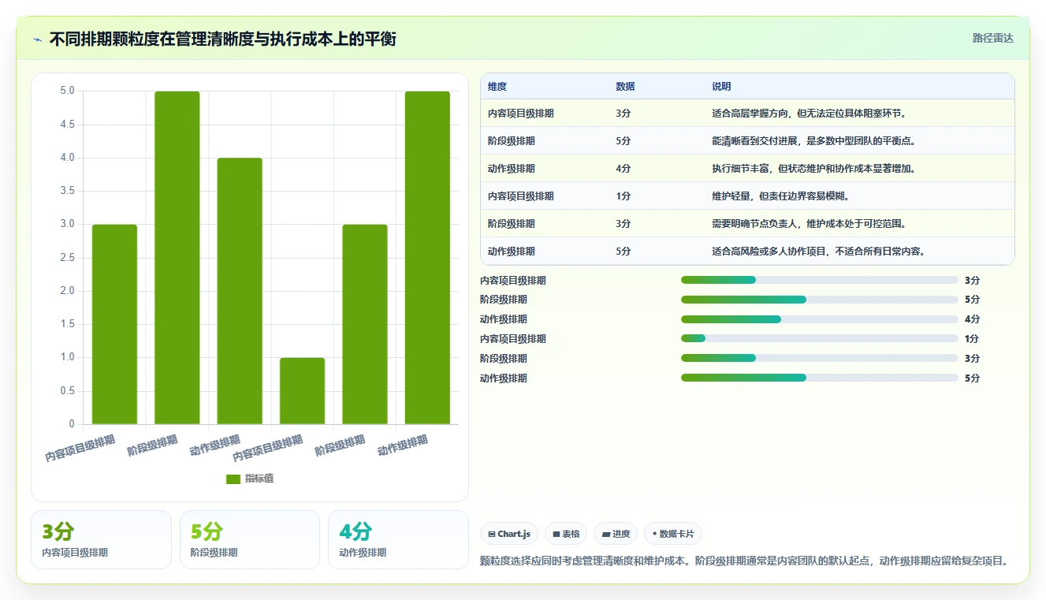Click the shortest chart bar at 1.0
The image size is (1046, 600).
[302, 391]
